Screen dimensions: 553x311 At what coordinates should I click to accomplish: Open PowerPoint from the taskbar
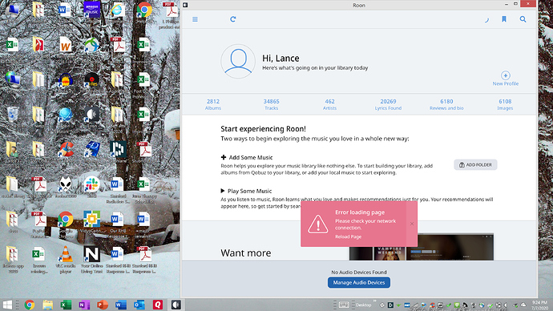pos(103,305)
